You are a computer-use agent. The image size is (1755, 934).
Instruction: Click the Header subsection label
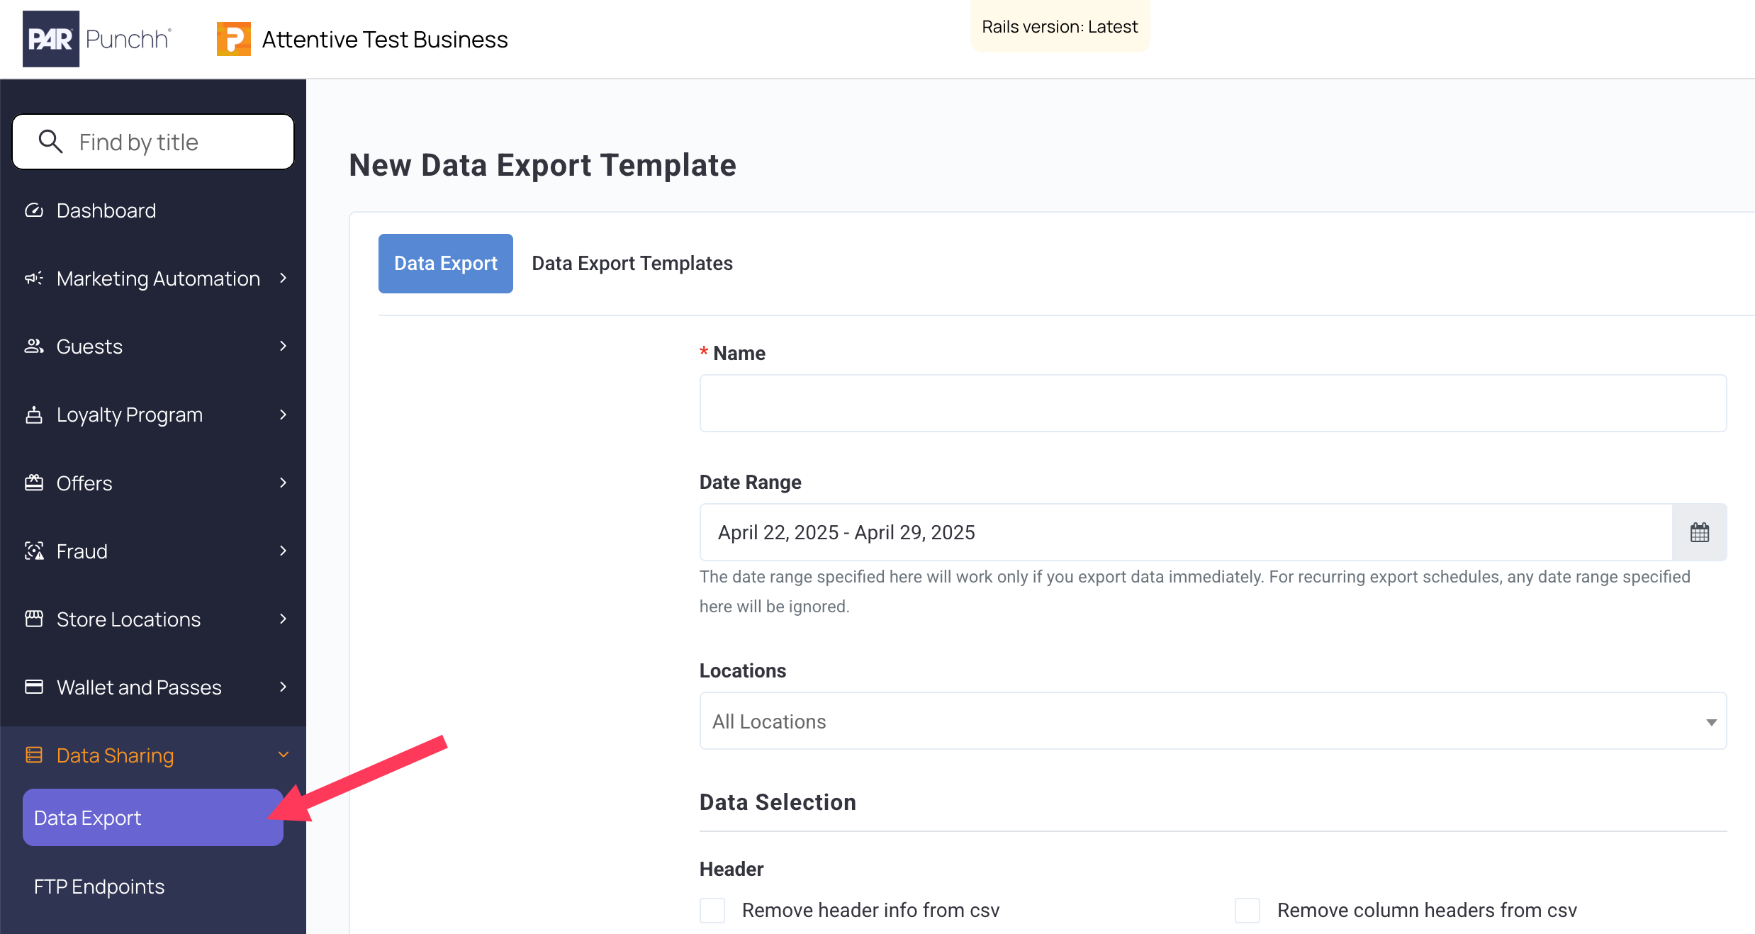[731, 869]
